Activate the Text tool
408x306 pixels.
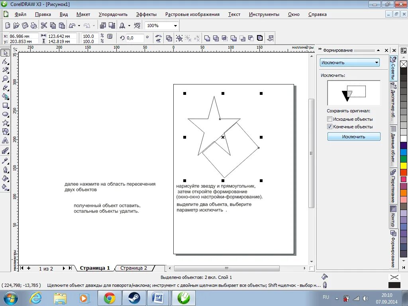(6, 140)
